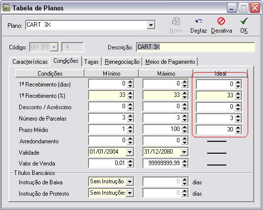The height and width of the screenshot is (210, 263).
Task: Increase Número de Parcelas maximum value
Action: pos(184,116)
